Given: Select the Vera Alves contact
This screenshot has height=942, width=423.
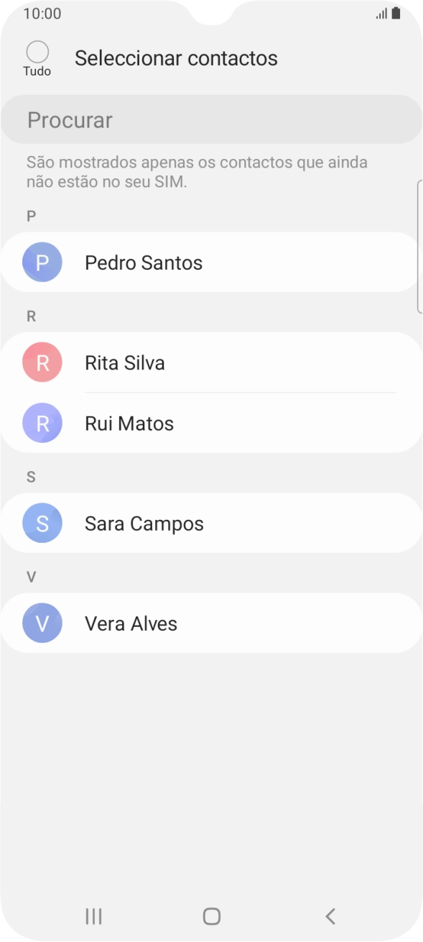Looking at the screenshot, I should coord(180,623).
